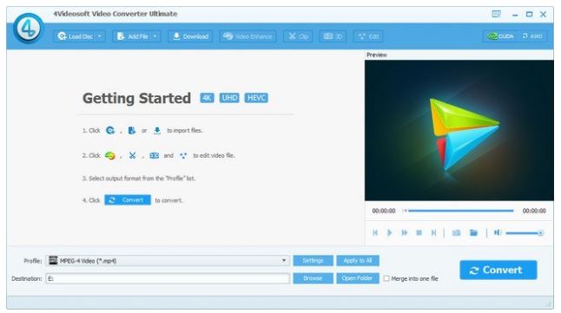Select the Clip tool

point(298,36)
